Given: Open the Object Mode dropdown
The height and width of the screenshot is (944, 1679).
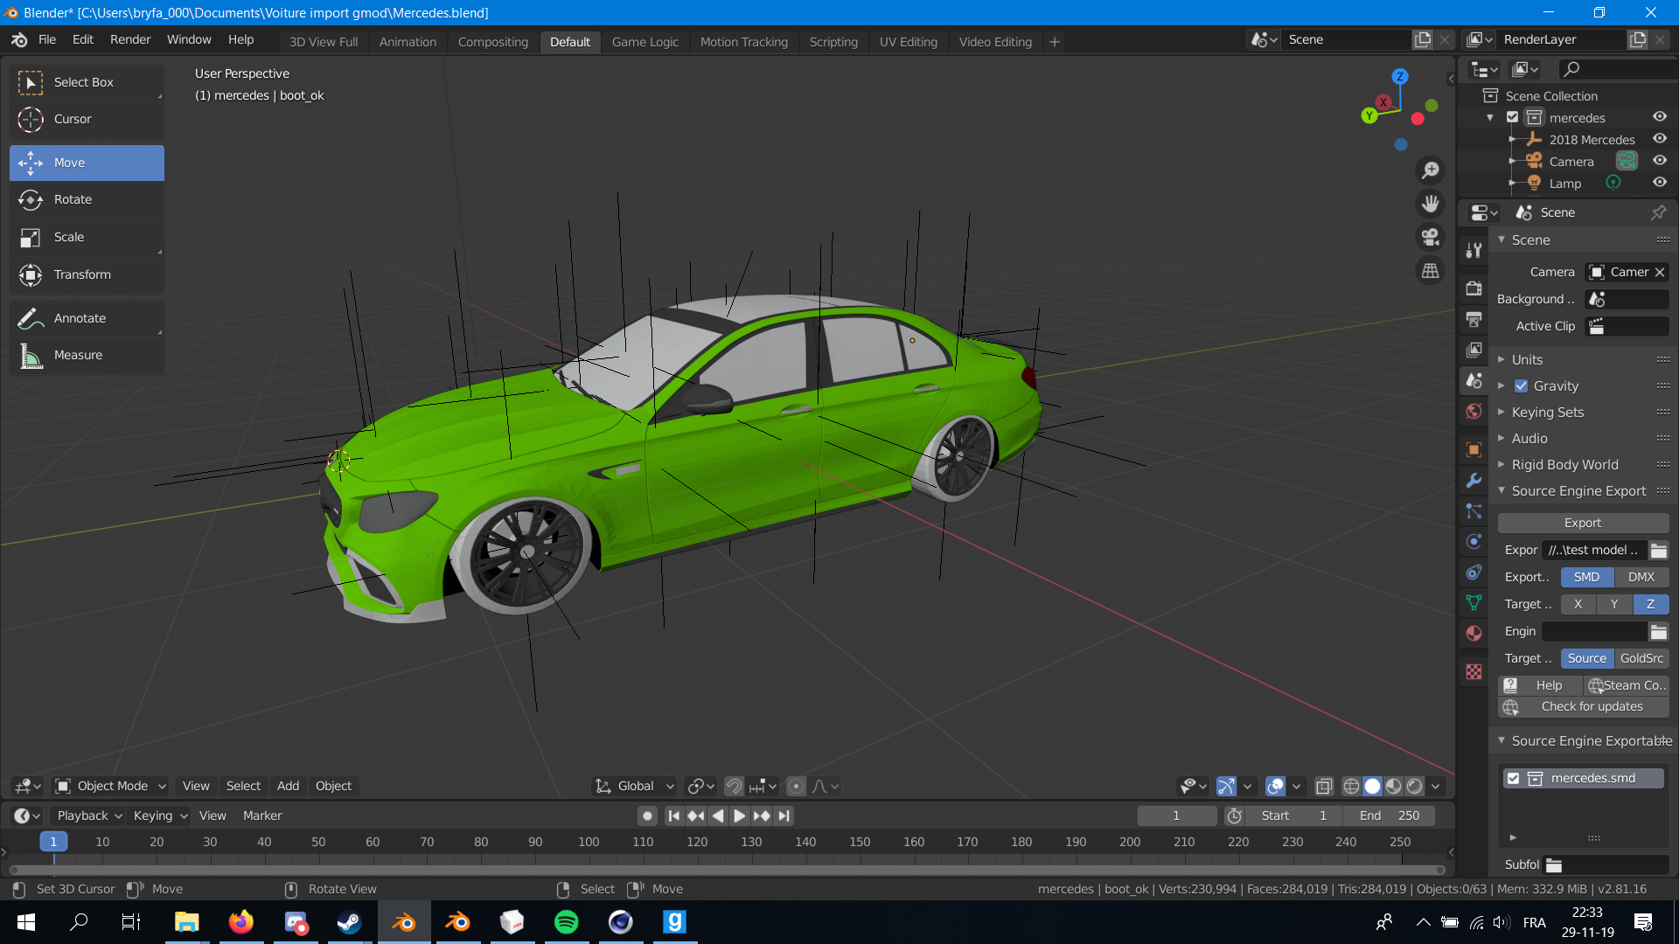Looking at the screenshot, I should point(110,786).
